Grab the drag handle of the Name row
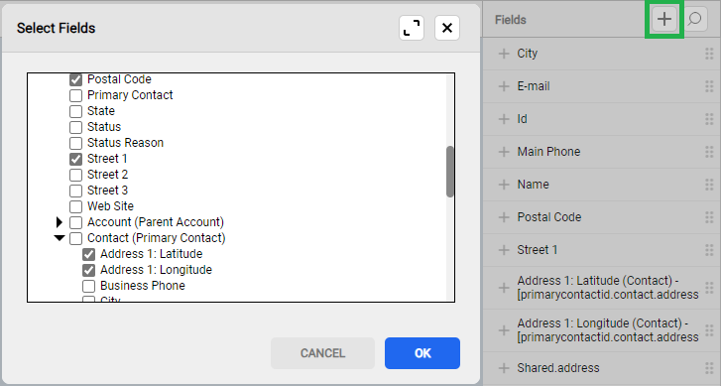The height and width of the screenshot is (386, 721). 709,184
